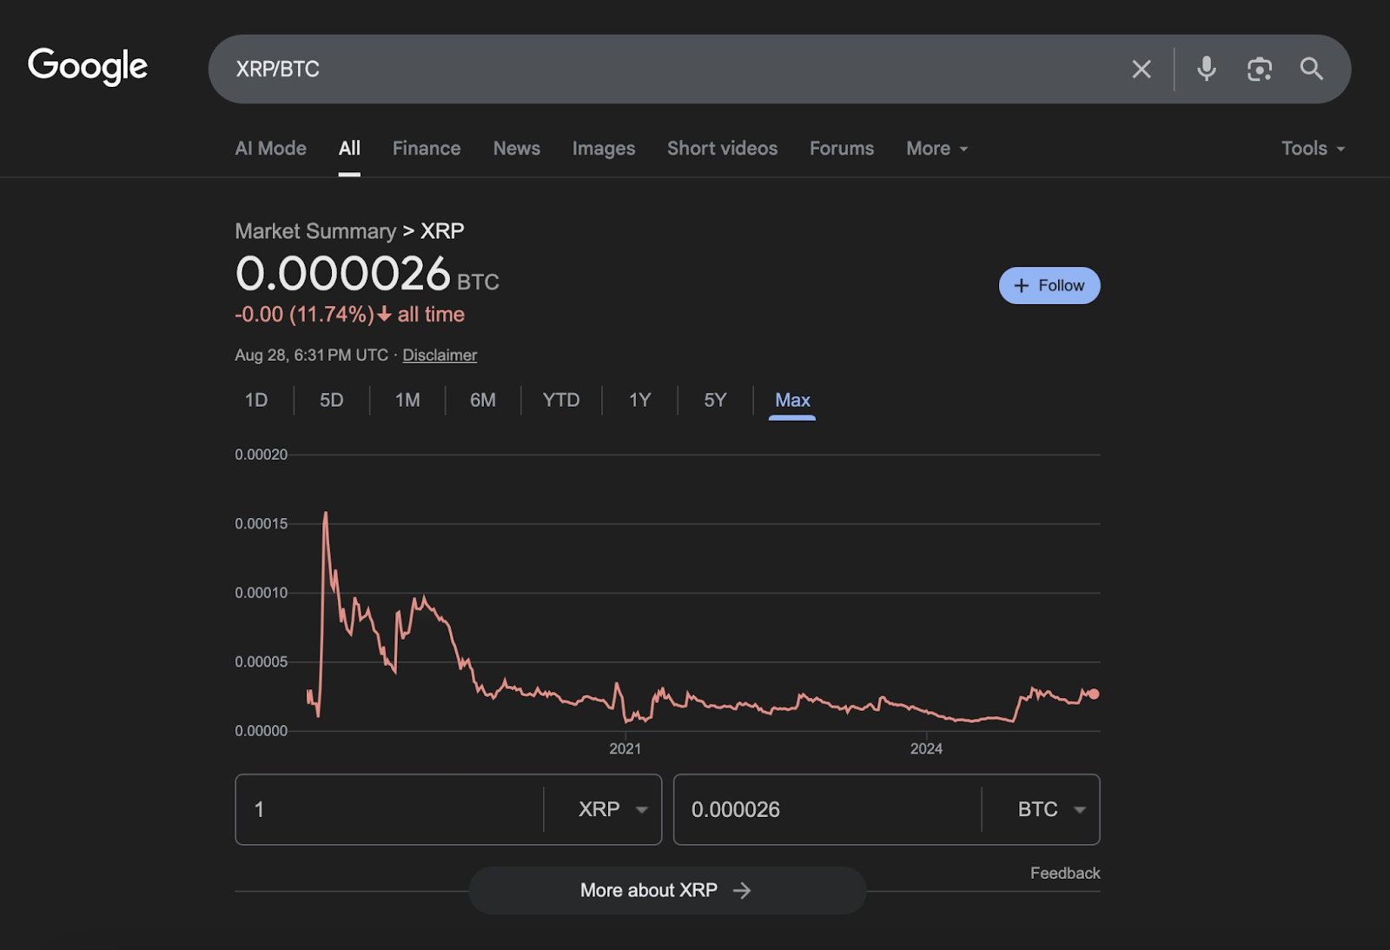Click the Feedback link
This screenshot has width=1390, height=950.
click(x=1065, y=874)
